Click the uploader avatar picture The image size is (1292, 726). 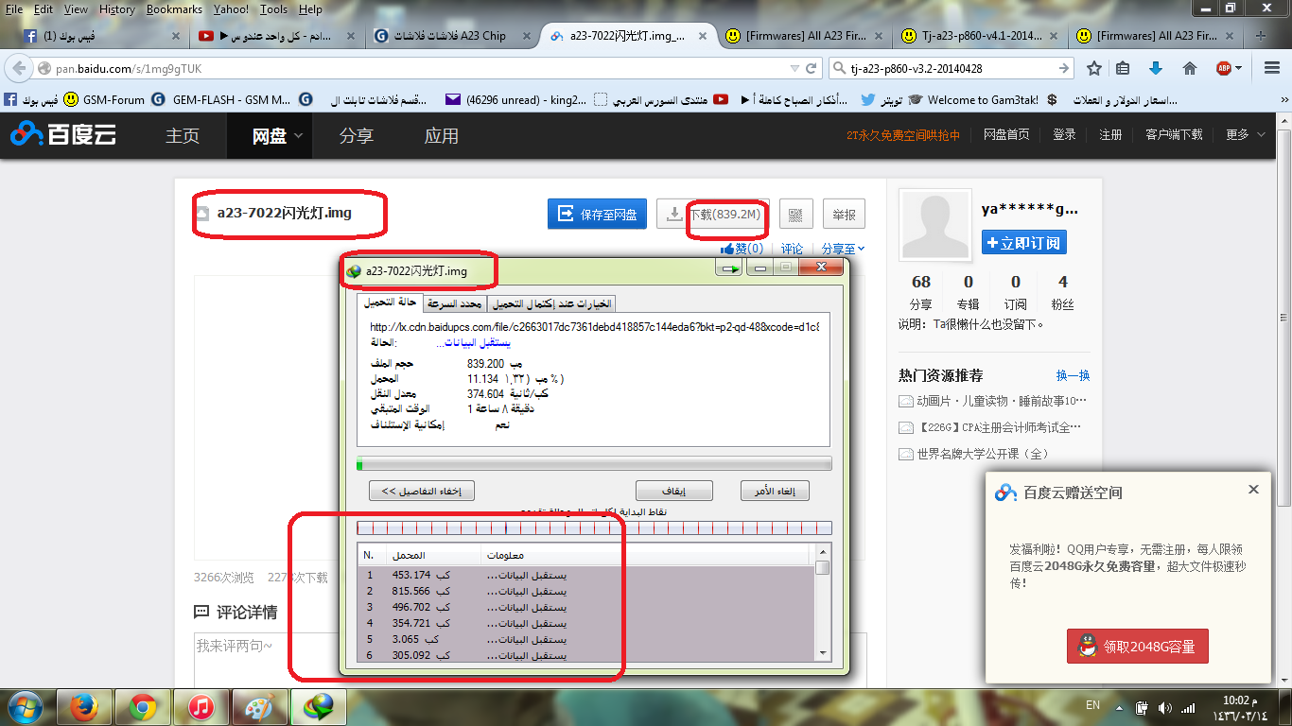pyautogui.click(x=935, y=225)
